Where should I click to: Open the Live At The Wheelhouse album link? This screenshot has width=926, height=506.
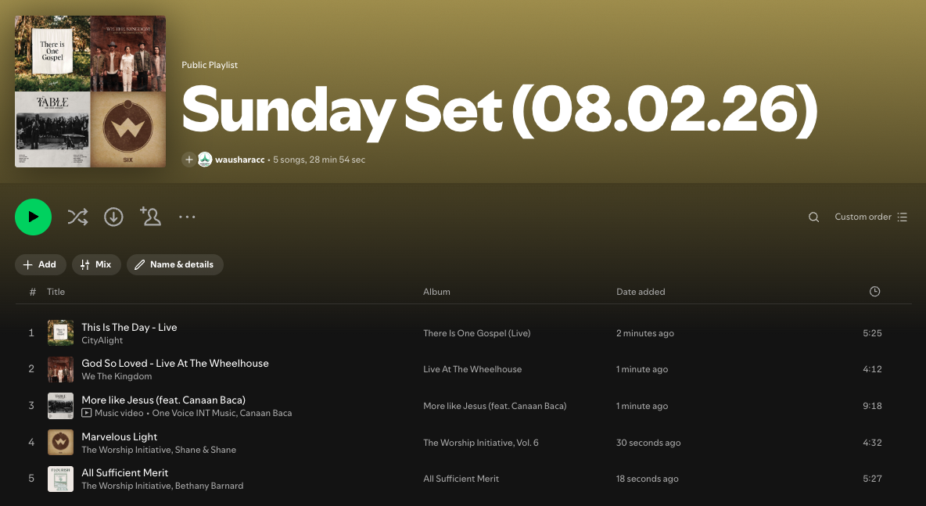(472, 369)
